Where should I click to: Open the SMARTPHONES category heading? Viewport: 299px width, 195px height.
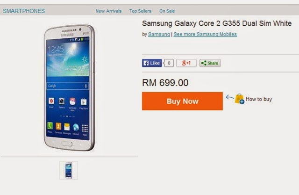tap(24, 11)
